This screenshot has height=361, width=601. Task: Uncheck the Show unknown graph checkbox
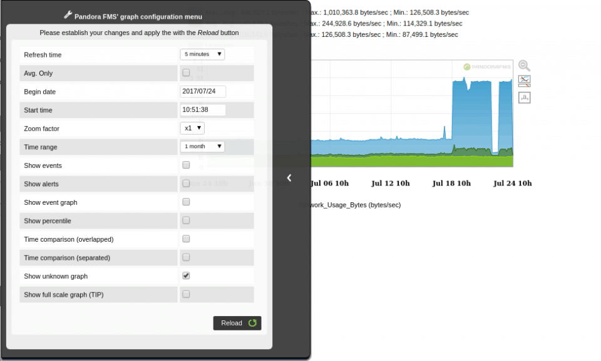click(186, 275)
